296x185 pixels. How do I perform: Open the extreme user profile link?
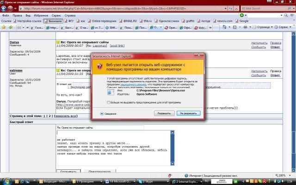16,70
